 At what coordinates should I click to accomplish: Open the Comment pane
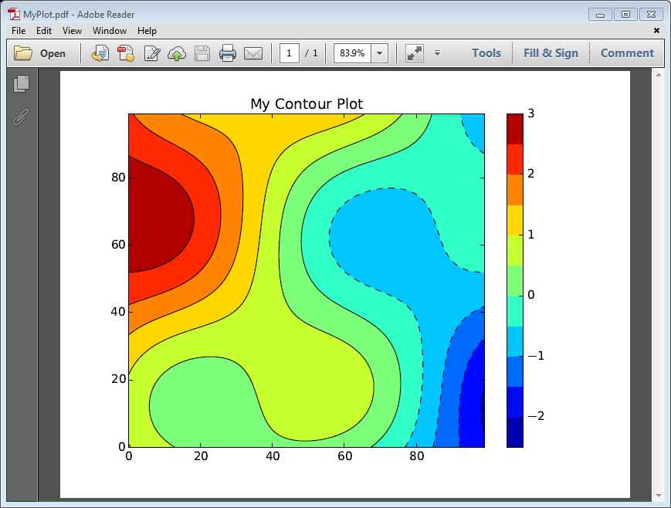click(627, 53)
